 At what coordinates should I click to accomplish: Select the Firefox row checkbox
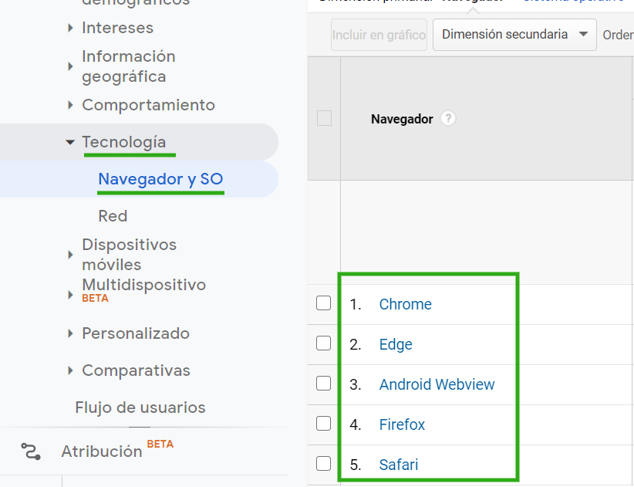[323, 424]
